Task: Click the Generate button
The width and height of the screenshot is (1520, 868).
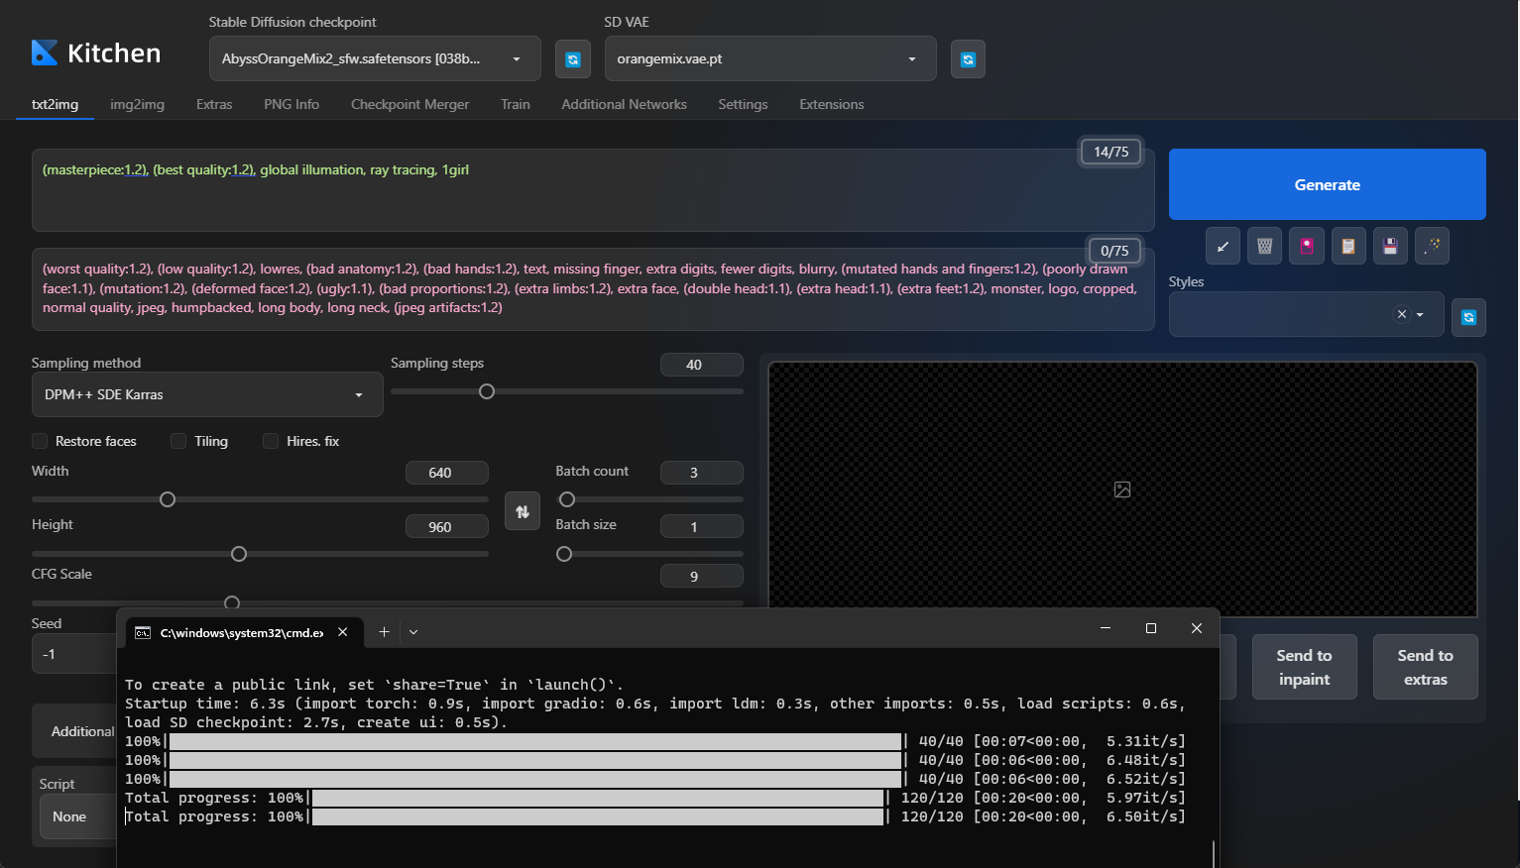Action: click(1327, 184)
